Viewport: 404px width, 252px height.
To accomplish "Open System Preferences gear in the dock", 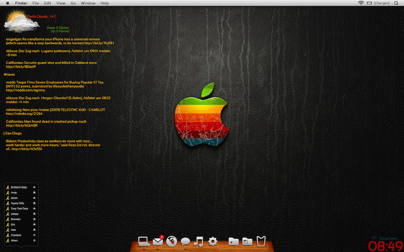I will (x=213, y=241).
